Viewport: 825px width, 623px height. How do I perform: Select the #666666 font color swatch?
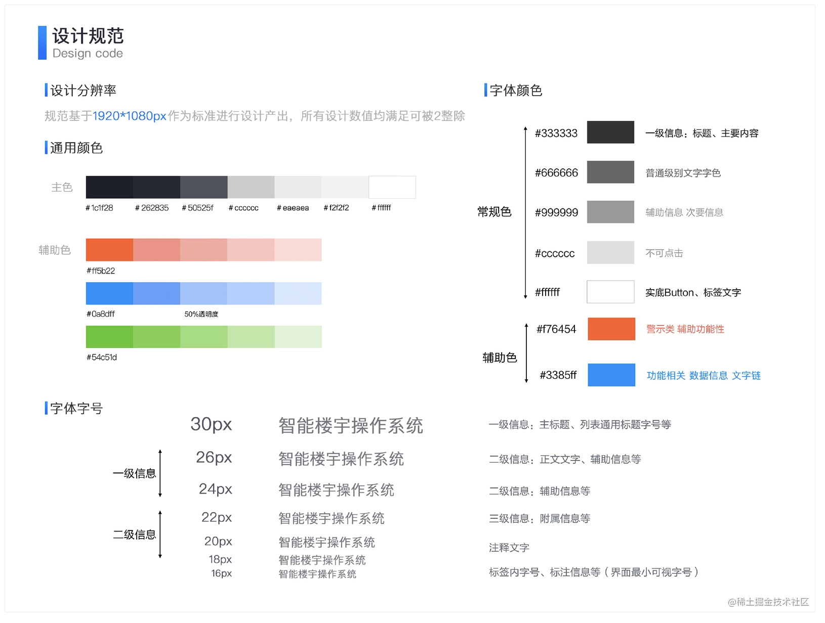(x=610, y=172)
